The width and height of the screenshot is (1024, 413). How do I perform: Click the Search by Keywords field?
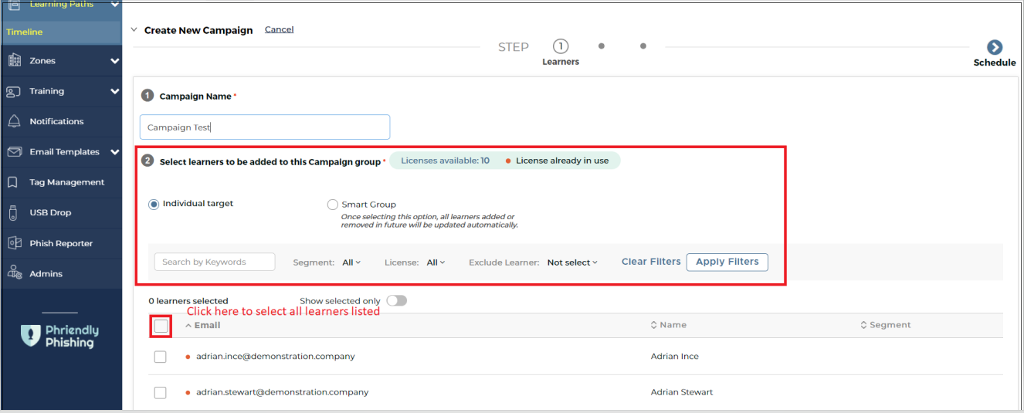pyautogui.click(x=215, y=262)
